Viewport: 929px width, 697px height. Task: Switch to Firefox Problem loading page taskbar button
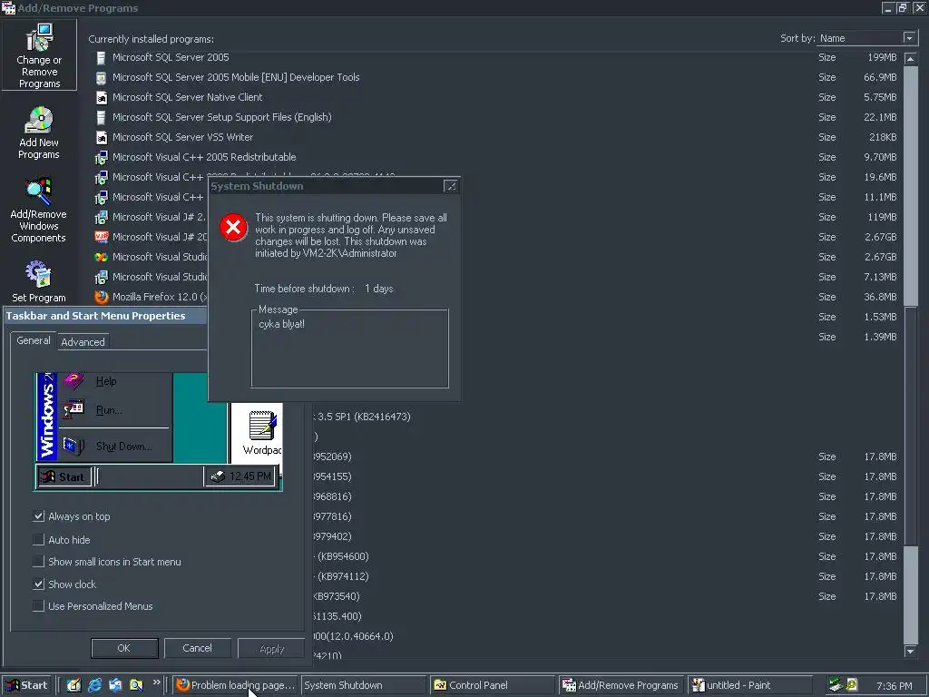click(235, 685)
